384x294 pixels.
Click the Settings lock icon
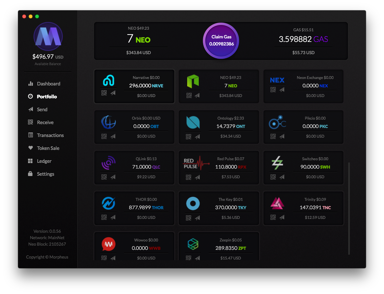[x=30, y=174]
